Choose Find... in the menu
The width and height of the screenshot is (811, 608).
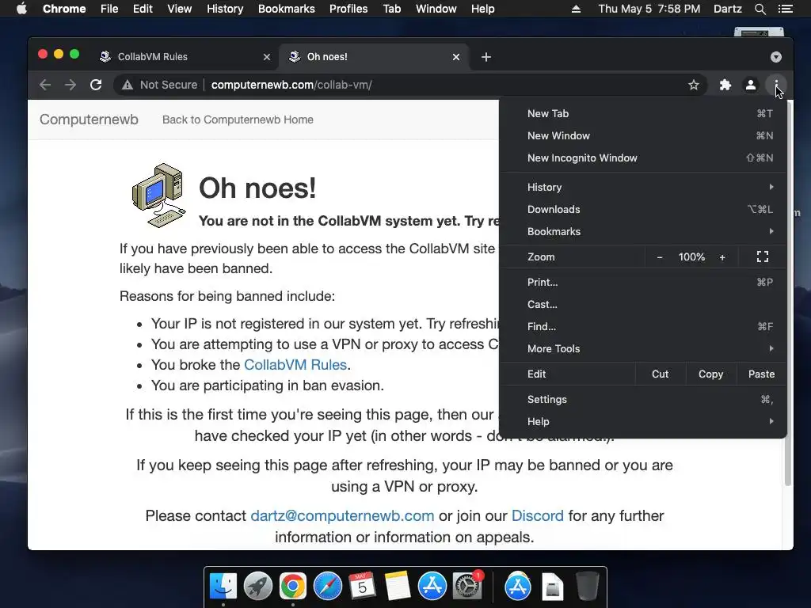(x=643, y=327)
